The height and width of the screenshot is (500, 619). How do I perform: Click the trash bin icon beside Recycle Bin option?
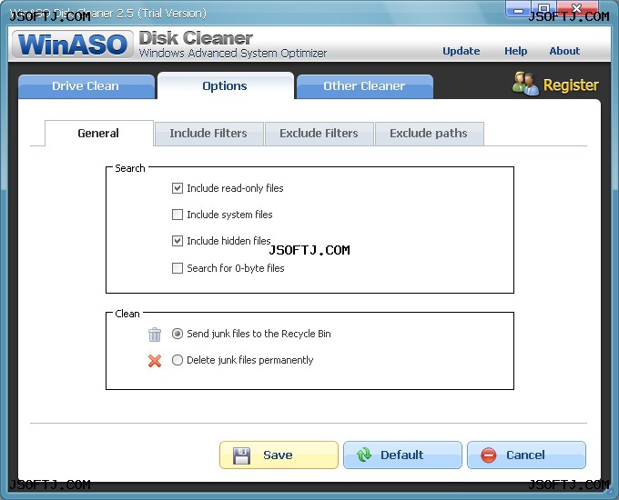point(155,335)
